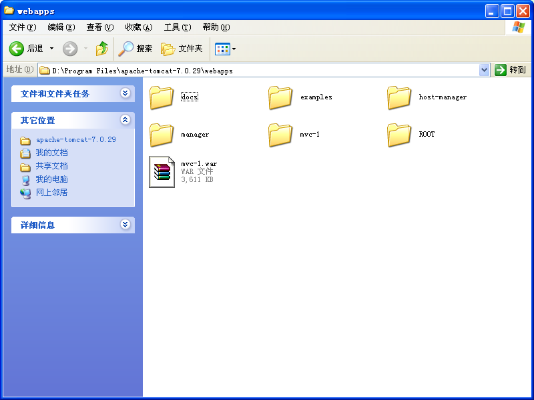Image resolution: width=534 pixels, height=400 pixels.
Task: Click the host-manager folder name
Action: (443, 97)
